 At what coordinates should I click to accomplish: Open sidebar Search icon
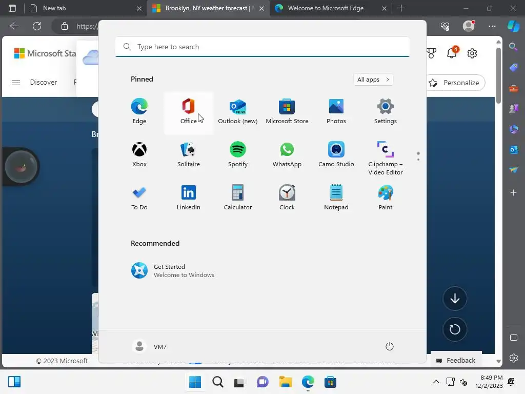tap(513, 47)
